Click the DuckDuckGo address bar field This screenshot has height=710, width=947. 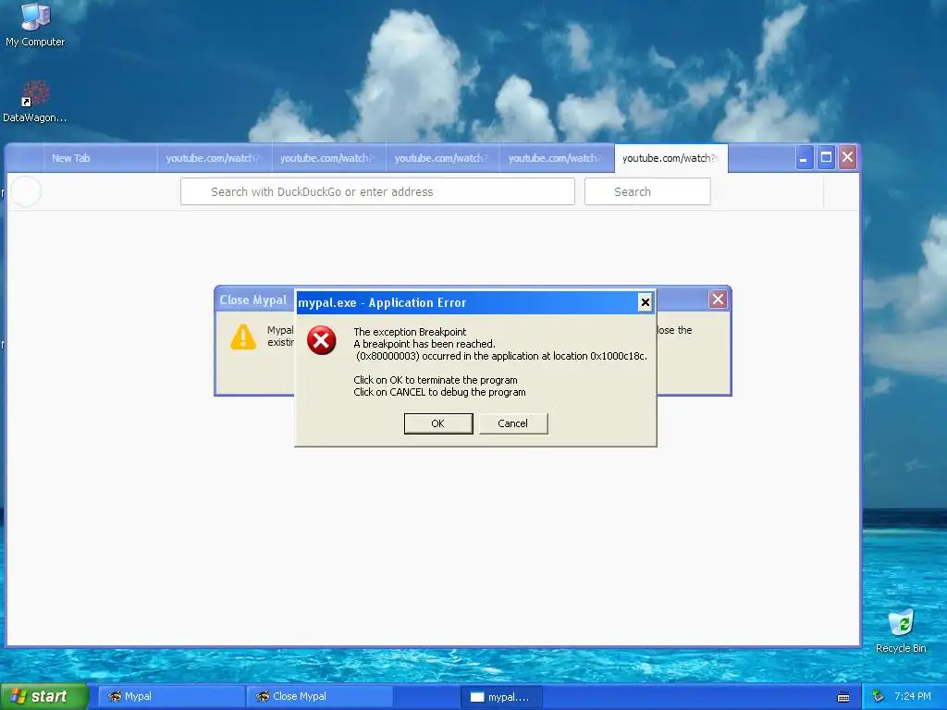click(377, 191)
